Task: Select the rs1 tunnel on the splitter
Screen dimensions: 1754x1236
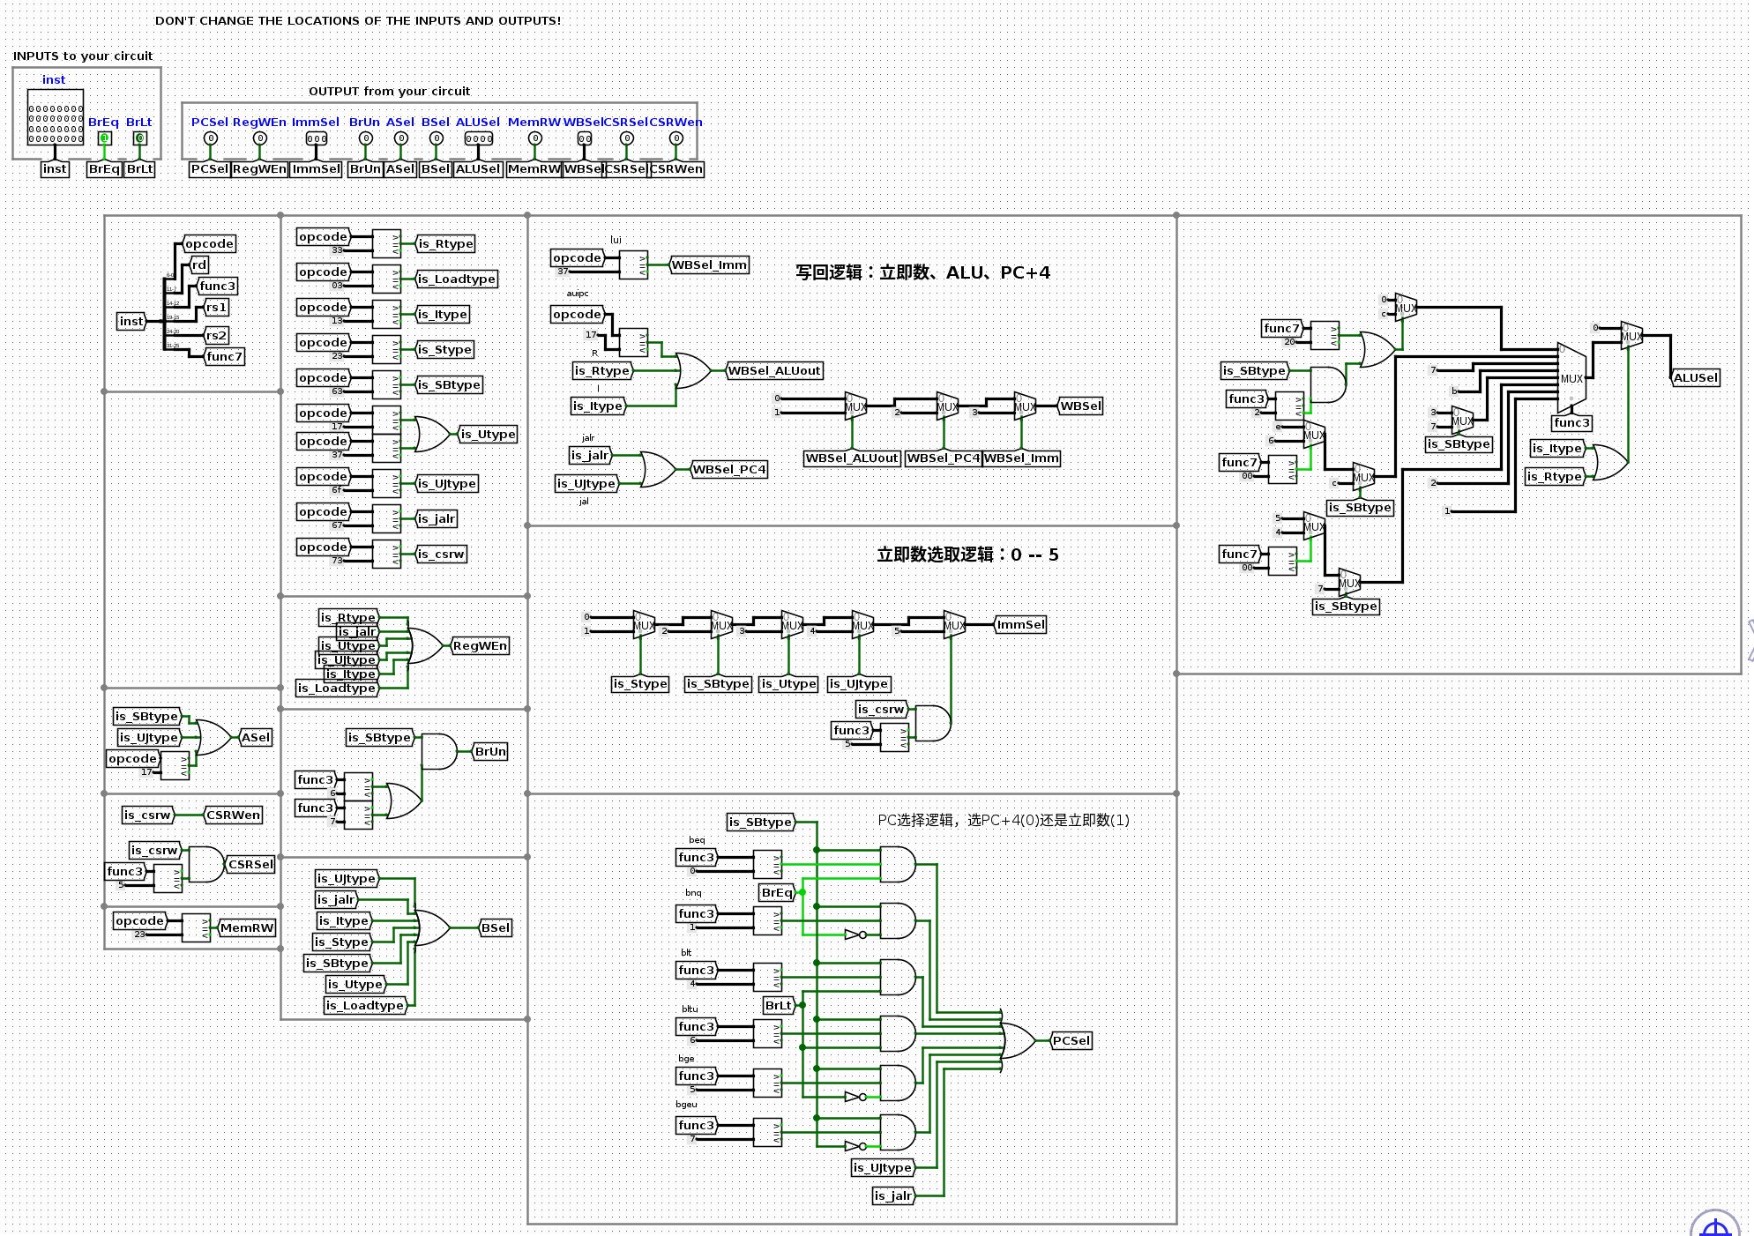Action: coord(216,307)
